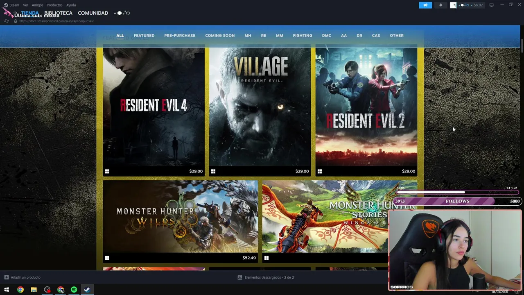Click the download tray icon in the status bar
This screenshot has width=524, height=295.
pyautogui.click(x=240, y=277)
